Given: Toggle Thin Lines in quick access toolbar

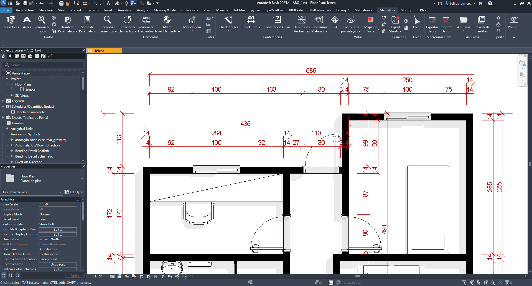Looking at the screenshot, I should [134, 3].
